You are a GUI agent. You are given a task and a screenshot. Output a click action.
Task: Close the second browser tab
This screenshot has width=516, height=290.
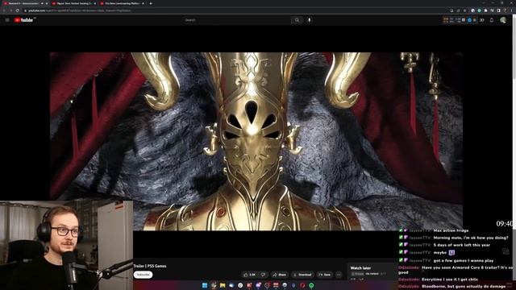pyautogui.click(x=95, y=3)
